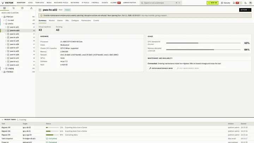The height and width of the screenshot is (143, 254).
Task: Expand the pwe-hv-a03 host node
Action: point(6,34)
